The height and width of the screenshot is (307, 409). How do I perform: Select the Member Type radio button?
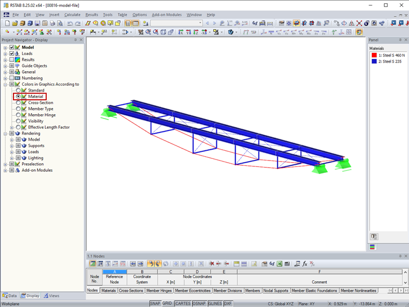(x=18, y=109)
